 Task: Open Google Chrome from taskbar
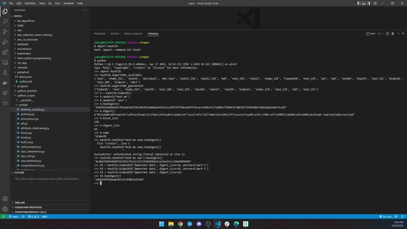coord(180,224)
